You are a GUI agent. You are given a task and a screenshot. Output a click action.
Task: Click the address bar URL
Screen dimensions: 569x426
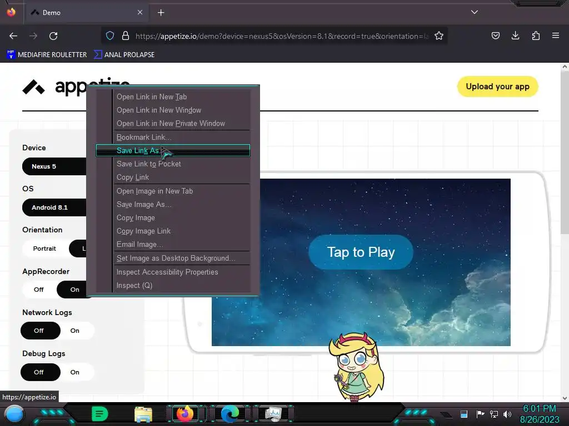click(x=282, y=36)
